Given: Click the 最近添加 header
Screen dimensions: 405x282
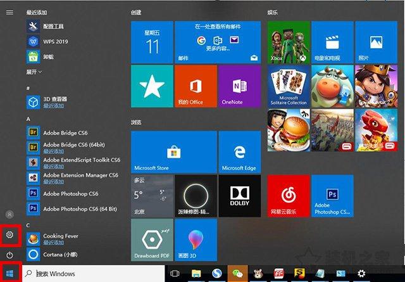Looking at the screenshot, I should pos(37,12).
